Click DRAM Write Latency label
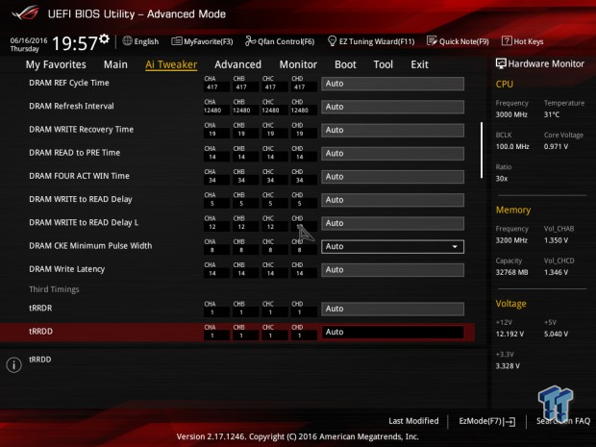Viewport: 596px width, 447px height. tap(67, 269)
